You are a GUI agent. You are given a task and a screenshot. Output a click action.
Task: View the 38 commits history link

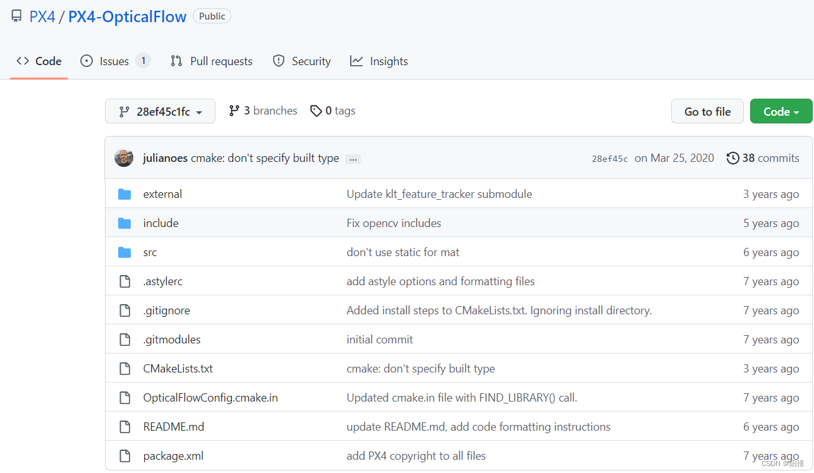(x=763, y=158)
